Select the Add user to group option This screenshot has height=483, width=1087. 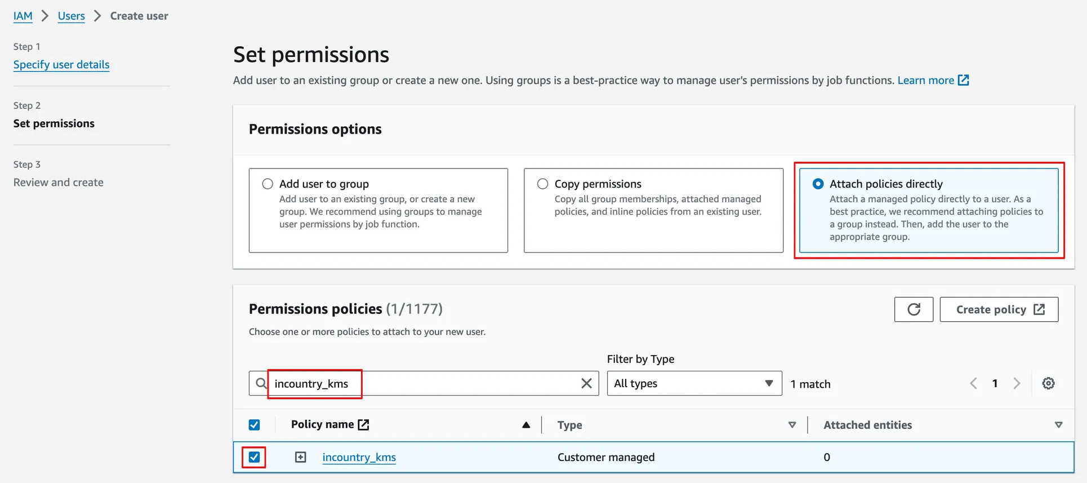coord(268,184)
